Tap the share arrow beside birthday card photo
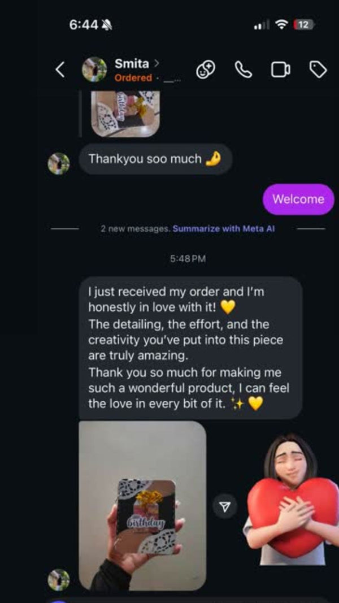 pos(224,506)
